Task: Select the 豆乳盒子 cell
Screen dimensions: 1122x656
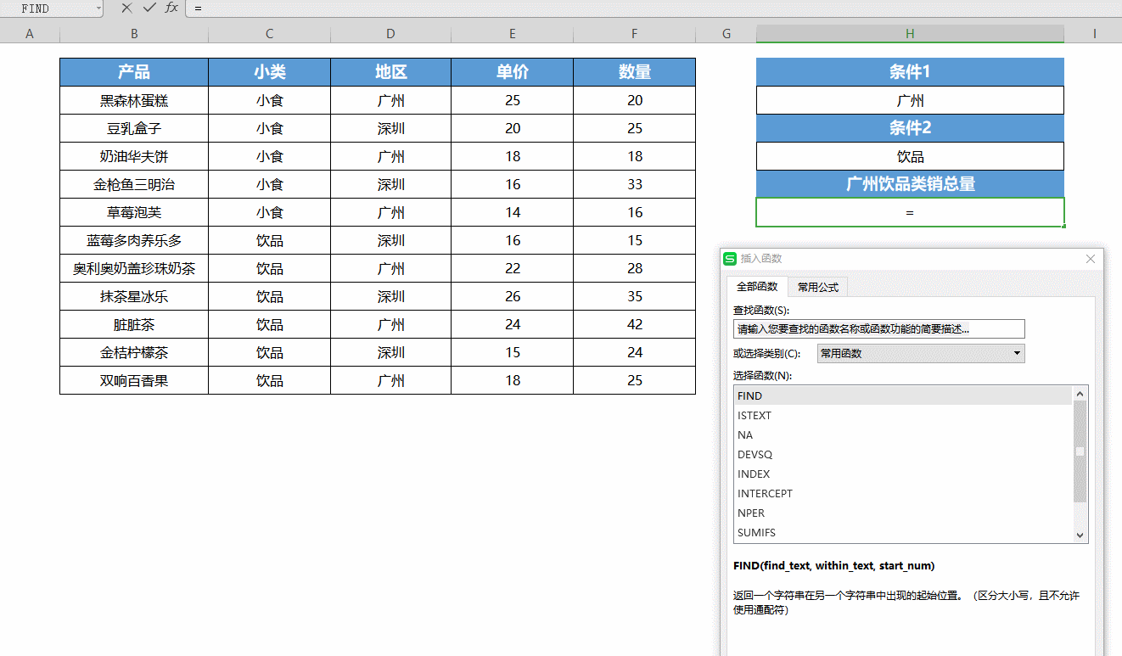Action: point(134,128)
